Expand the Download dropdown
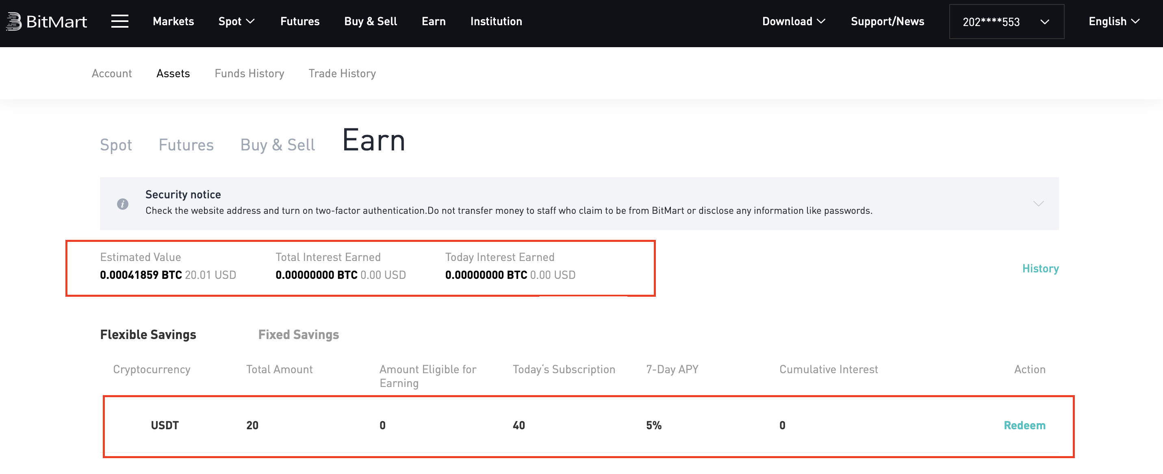The width and height of the screenshot is (1163, 474). 793,21
